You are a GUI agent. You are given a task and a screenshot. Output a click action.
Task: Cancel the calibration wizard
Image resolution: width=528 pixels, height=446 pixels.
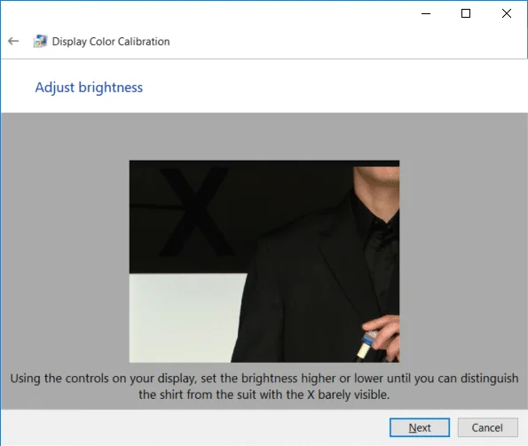(x=487, y=427)
